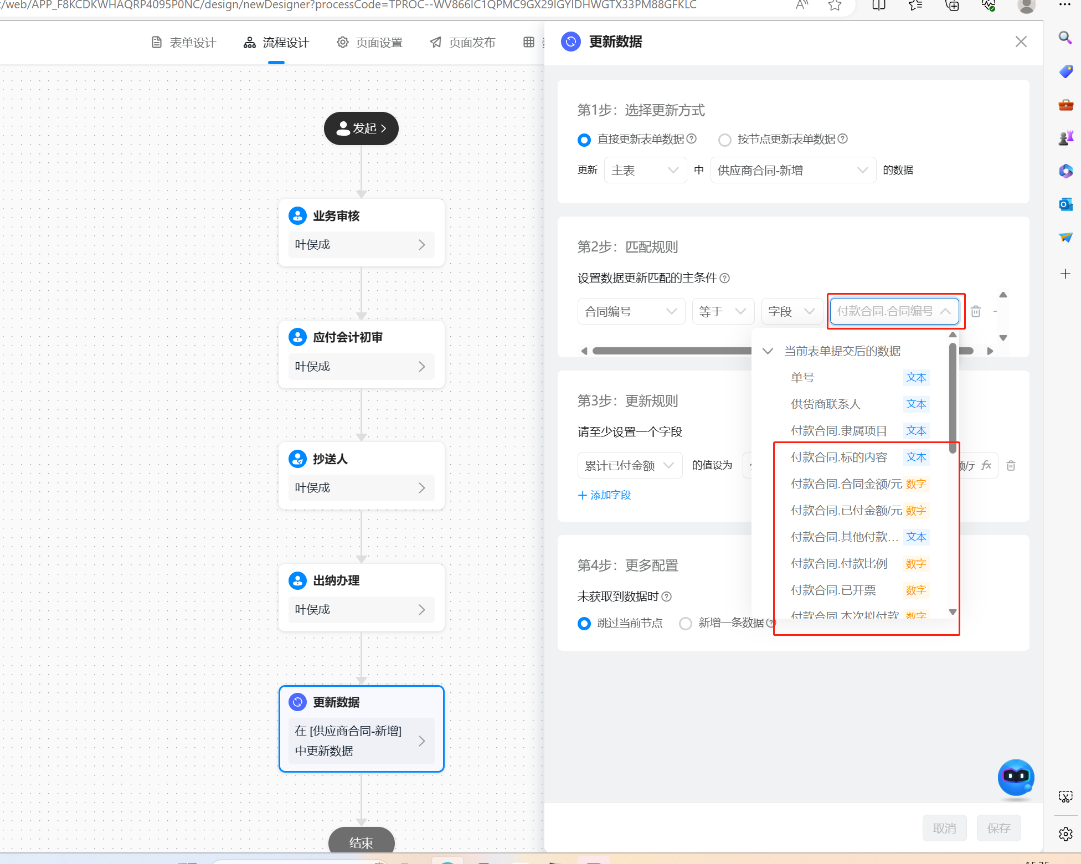This screenshot has width=1081, height=864.
Task: Open the blue robot assistant icon
Action: (1016, 777)
